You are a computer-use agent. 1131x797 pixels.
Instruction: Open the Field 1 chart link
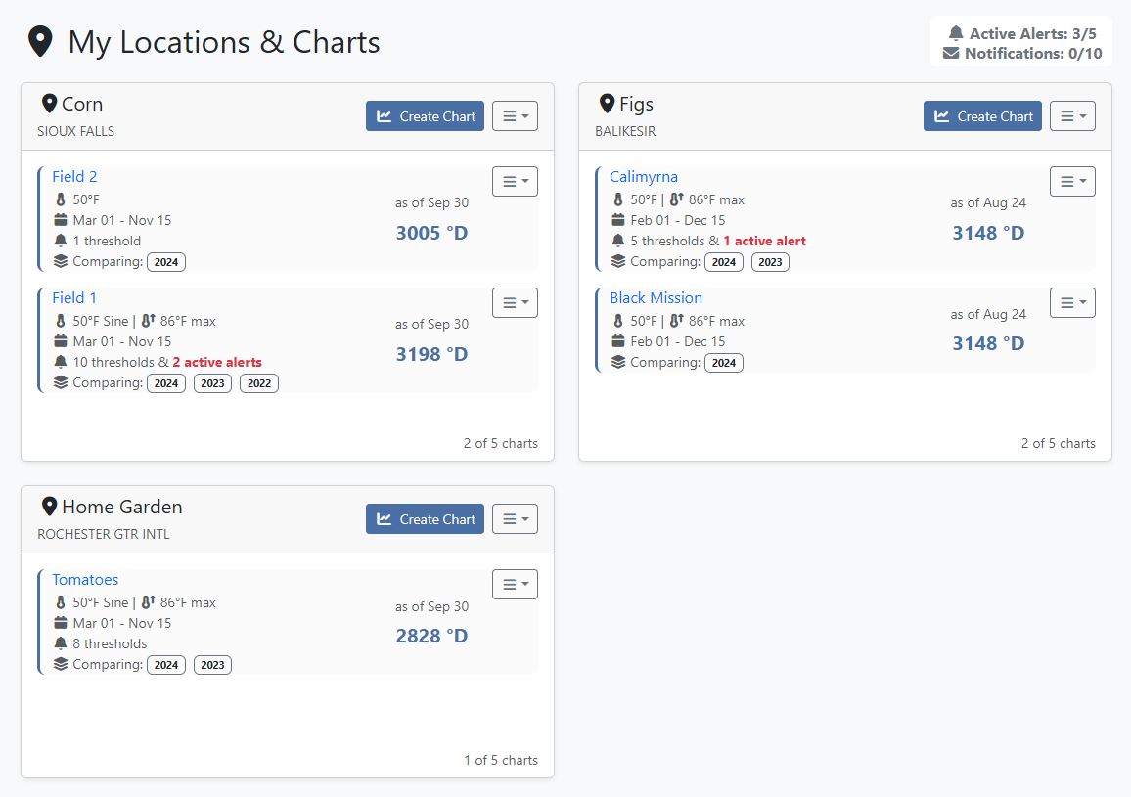[74, 297]
